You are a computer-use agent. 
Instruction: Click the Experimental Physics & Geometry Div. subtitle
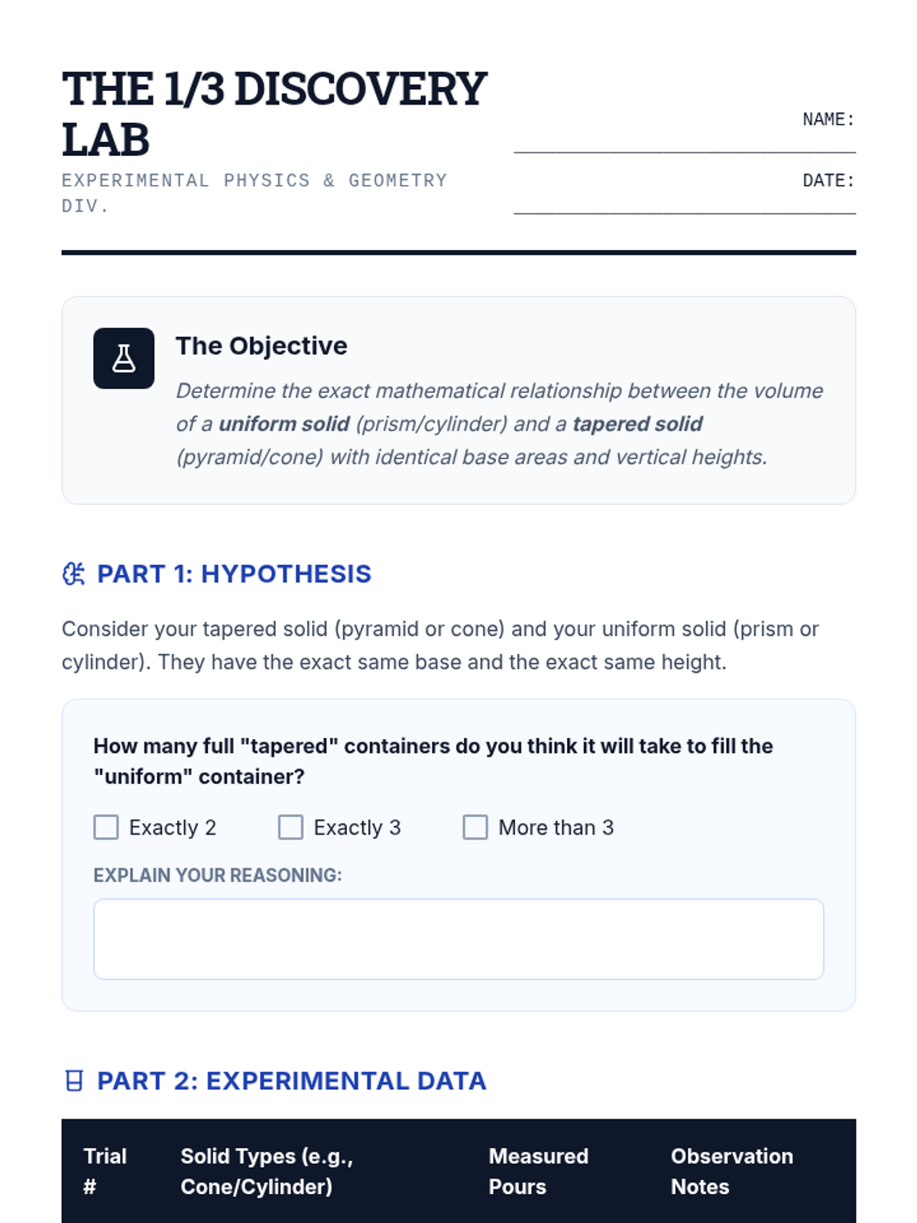(254, 193)
